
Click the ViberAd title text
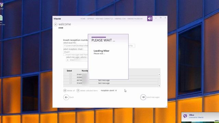(57, 19)
